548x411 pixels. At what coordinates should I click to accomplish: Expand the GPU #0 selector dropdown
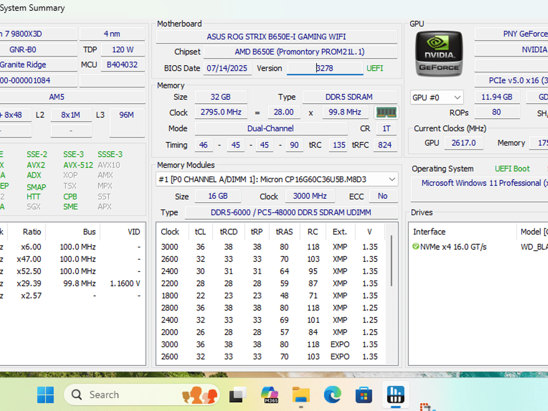coord(437,97)
